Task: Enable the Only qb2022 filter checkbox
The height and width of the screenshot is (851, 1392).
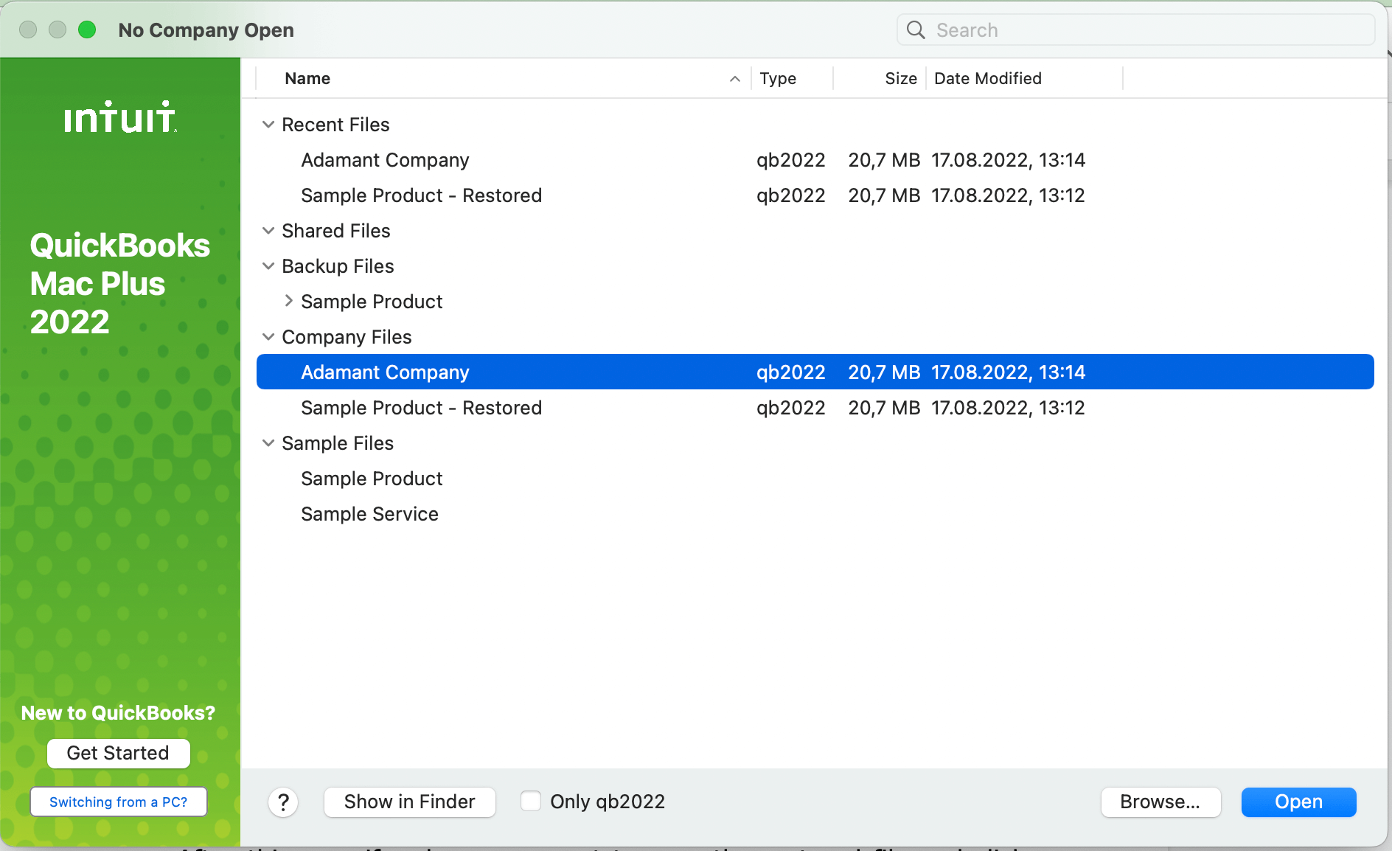Action: click(531, 801)
